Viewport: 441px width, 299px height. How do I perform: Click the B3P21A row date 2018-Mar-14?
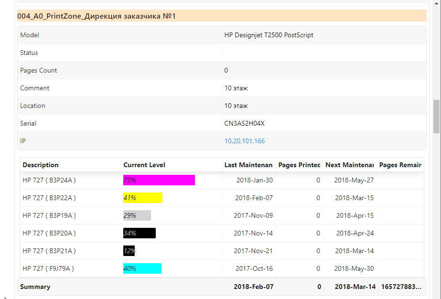pos(355,251)
